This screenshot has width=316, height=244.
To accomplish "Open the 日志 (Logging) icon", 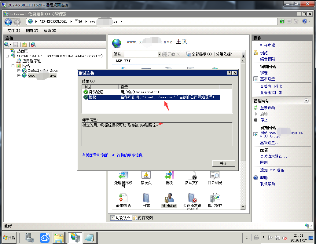I will pos(146,200).
